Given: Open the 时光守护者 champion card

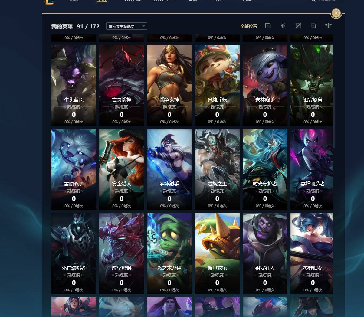Looking at the screenshot, I should (x=265, y=169).
